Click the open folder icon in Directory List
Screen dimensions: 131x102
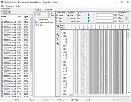(x=2, y=12)
